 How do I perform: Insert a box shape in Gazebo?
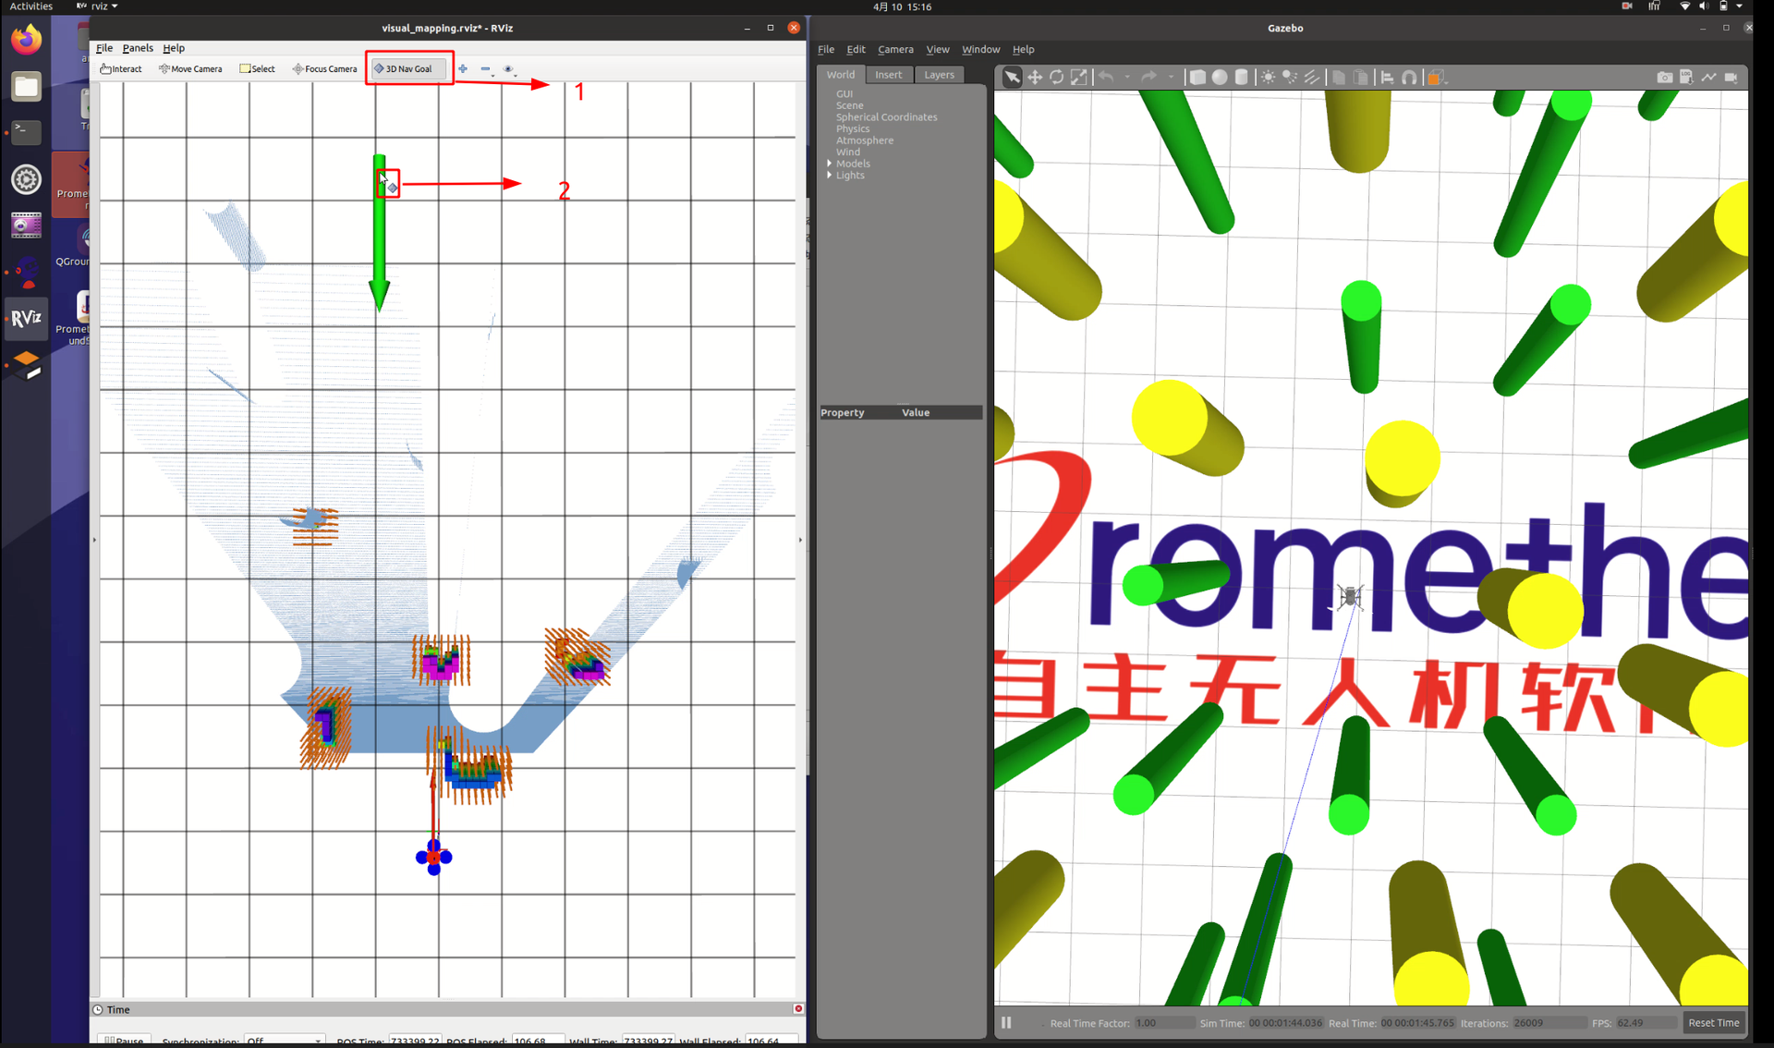coord(1197,78)
